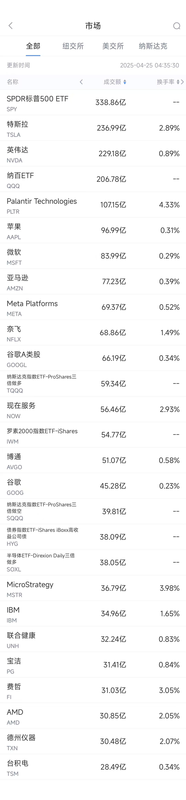Tap the 名称 column header
The height and width of the screenshot is (800, 186).
click(13, 82)
